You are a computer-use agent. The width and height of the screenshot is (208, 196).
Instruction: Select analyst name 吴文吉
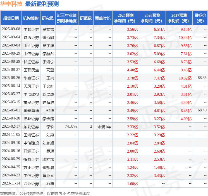point(48,29)
